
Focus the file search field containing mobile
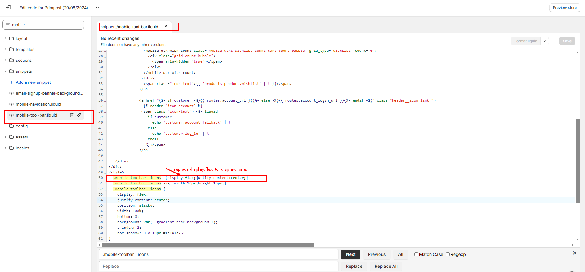[x=43, y=25]
